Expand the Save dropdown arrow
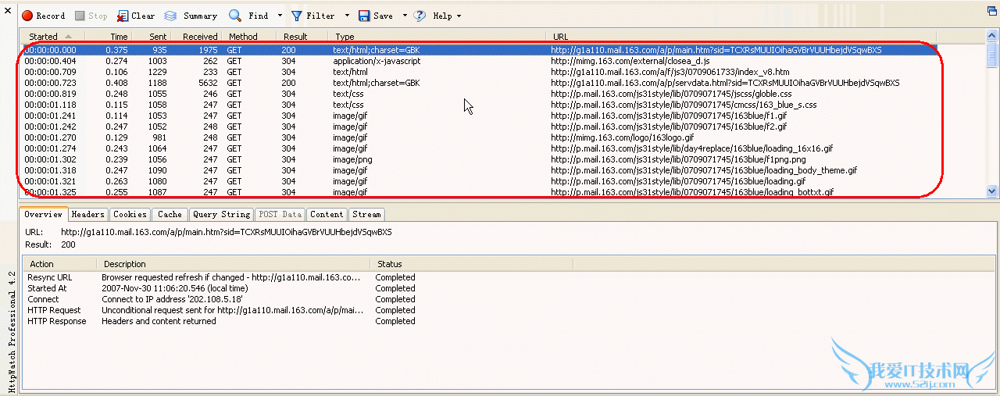The height and width of the screenshot is (396, 1000). [x=405, y=16]
